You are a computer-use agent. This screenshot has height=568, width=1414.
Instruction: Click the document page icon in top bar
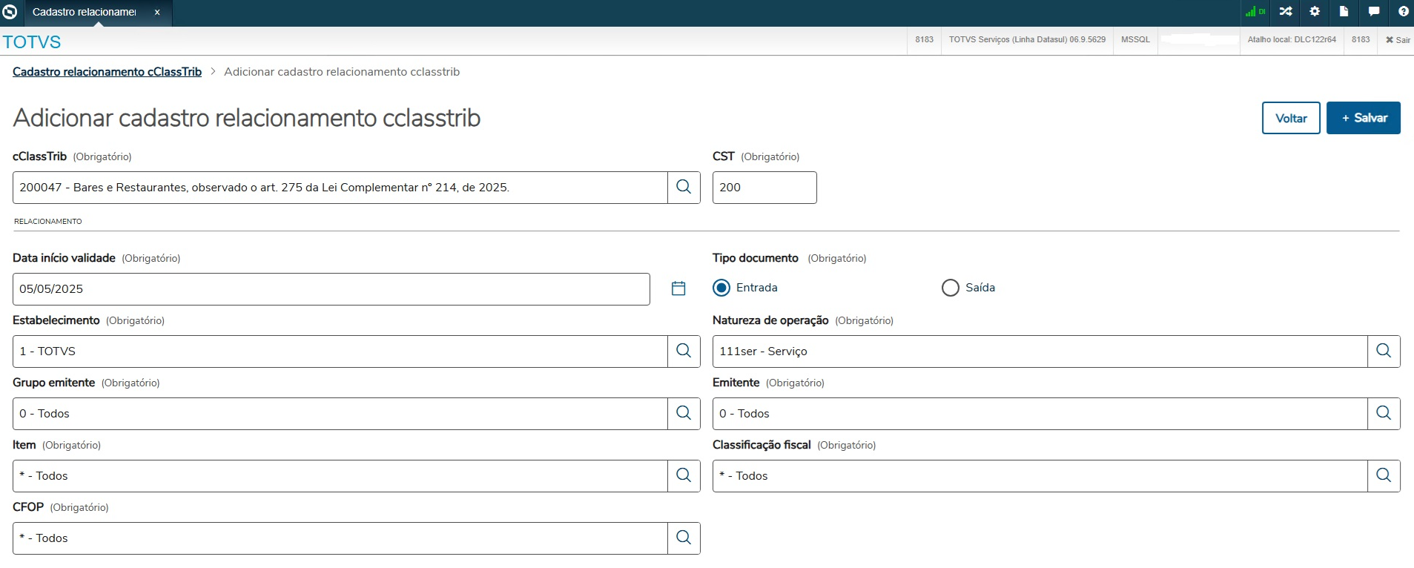click(x=1344, y=12)
